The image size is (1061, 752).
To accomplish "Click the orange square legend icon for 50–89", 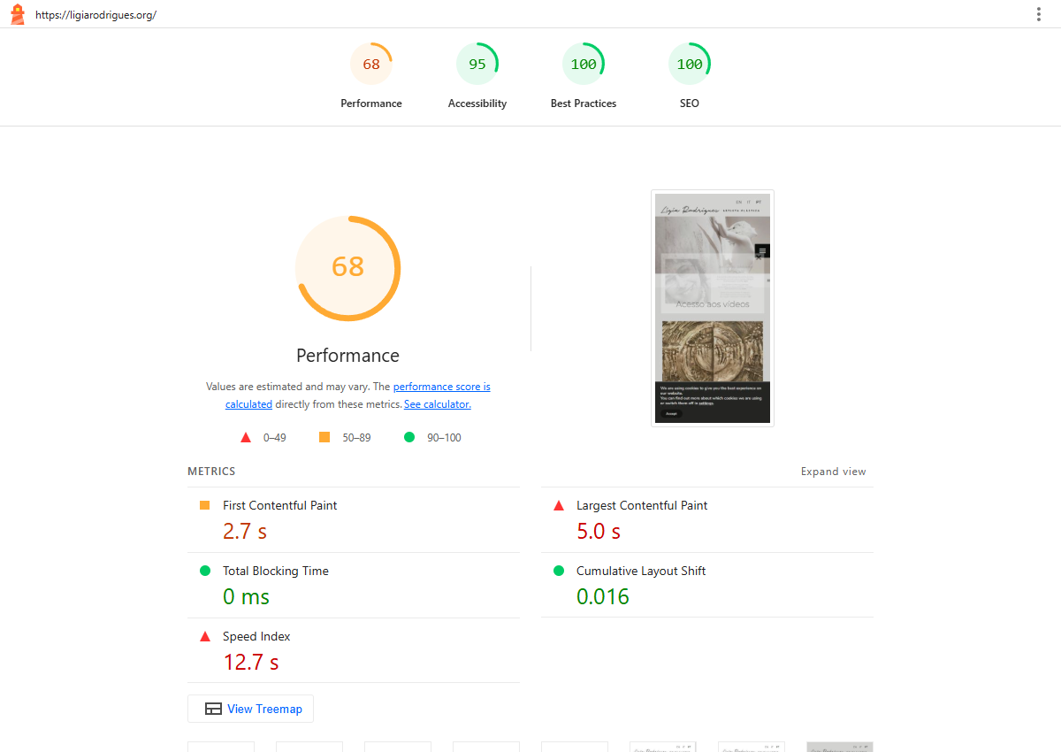I will [324, 437].
